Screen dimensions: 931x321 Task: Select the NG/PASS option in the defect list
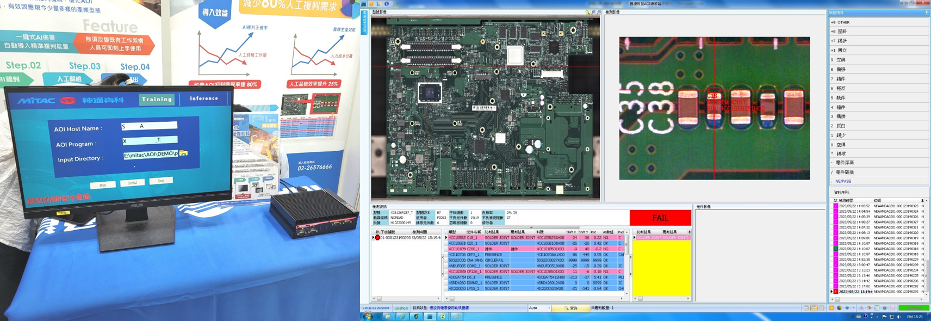(x=879, y=181)
